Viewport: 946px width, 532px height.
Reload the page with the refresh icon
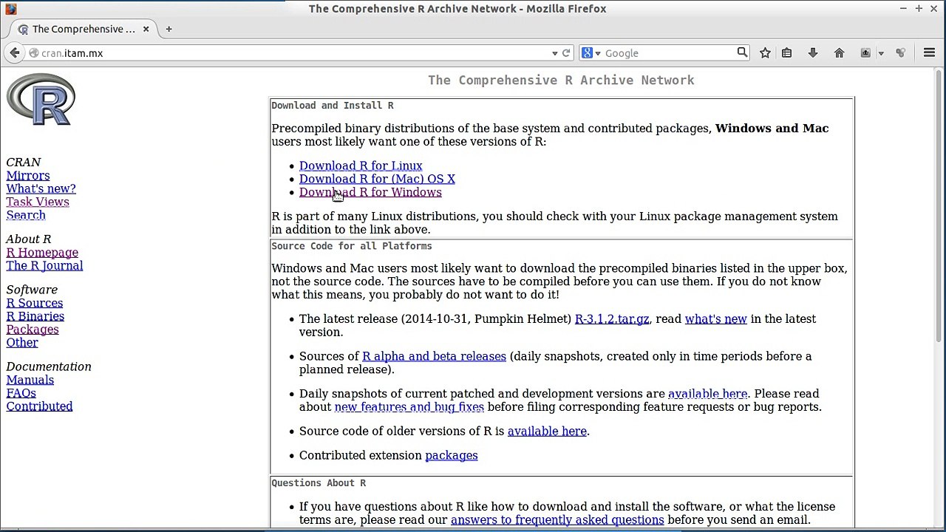click(566, 53)
